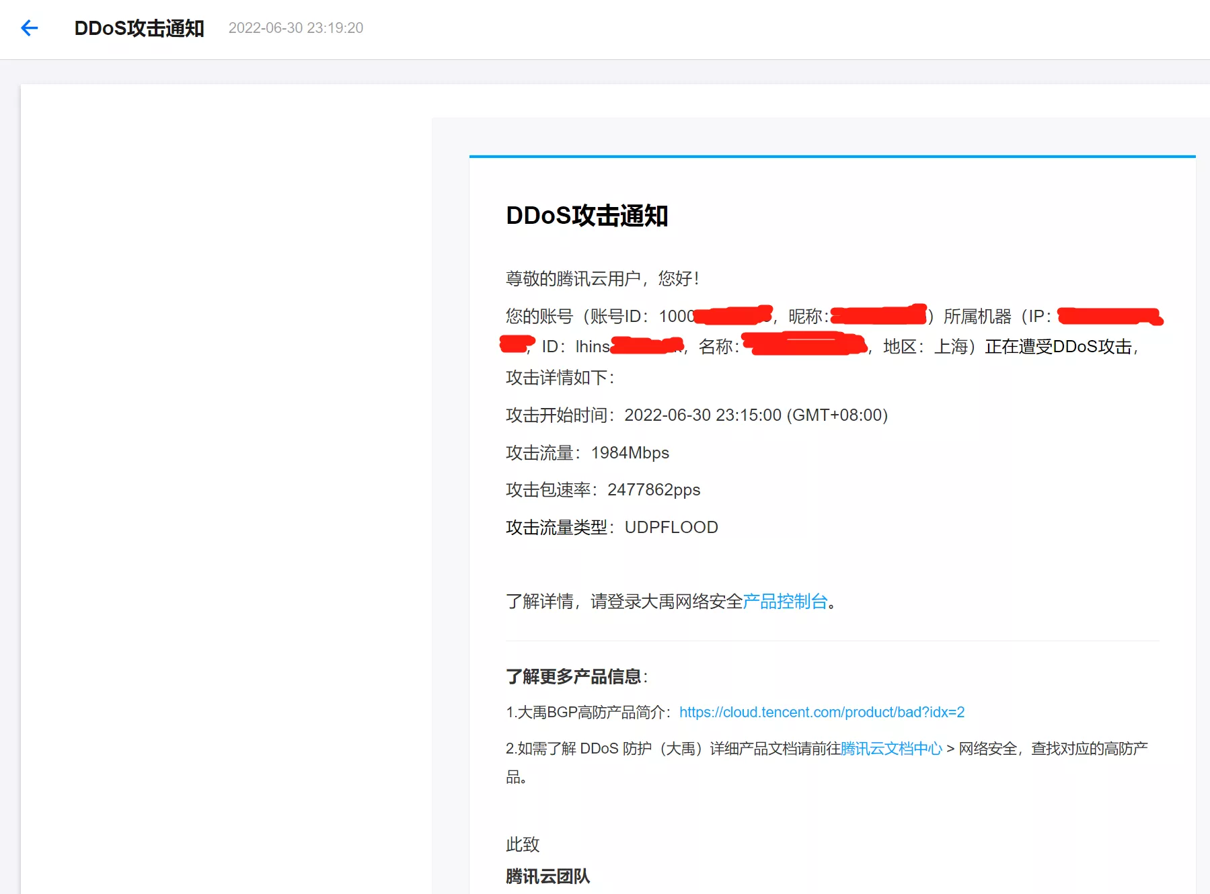Image resolution: width=1210 pixels, height=894 pixels.
Task: Click the bold email heading DDoS攻击通知
Action: (587, 216)
